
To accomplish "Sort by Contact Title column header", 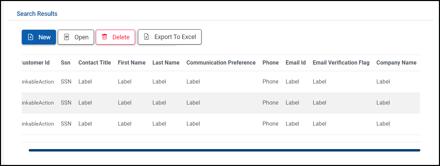I will 94,63.
